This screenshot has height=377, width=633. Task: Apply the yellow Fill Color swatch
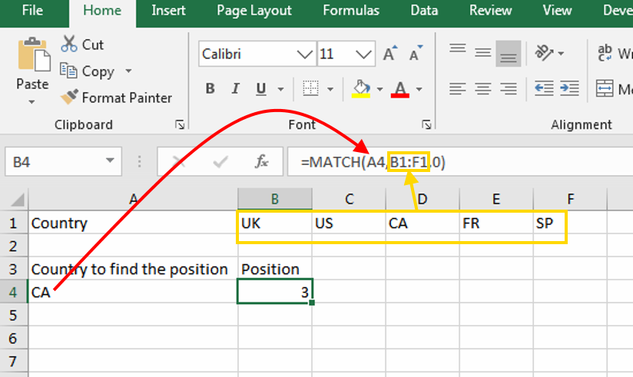click(360, 89)
